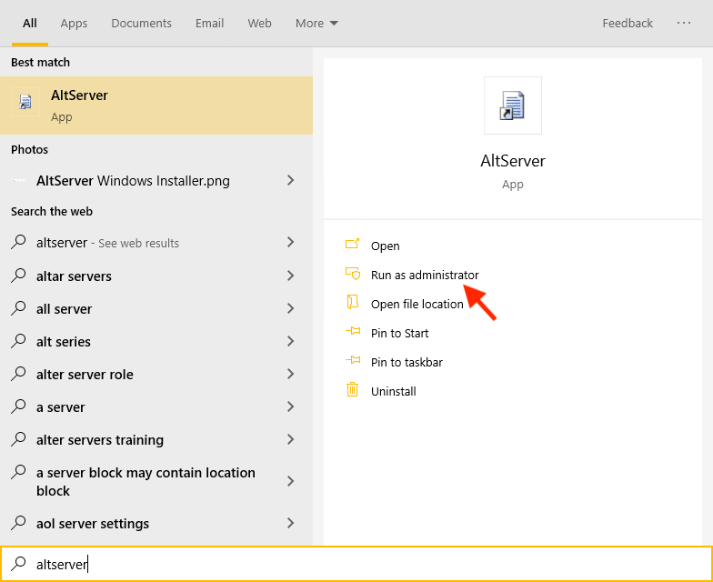The height and width of the screenshot is (582, 713).
Task: Click the search icon beside "alter servers training"
Action: click(x=18, y=438)
